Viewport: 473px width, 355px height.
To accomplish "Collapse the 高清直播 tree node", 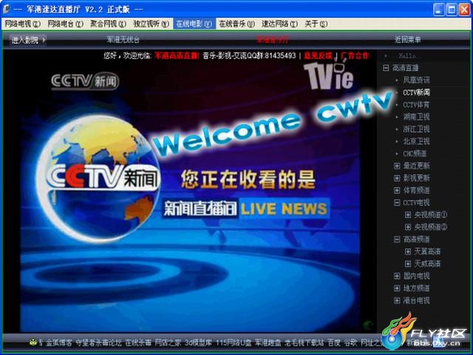I will tap(386, 68).
